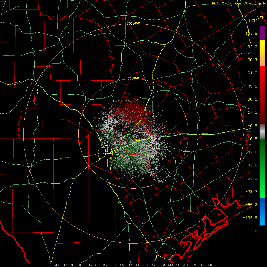Click the 92.3 velocity scale value
This screenshot has height=267, width=267.
[252, 47]
